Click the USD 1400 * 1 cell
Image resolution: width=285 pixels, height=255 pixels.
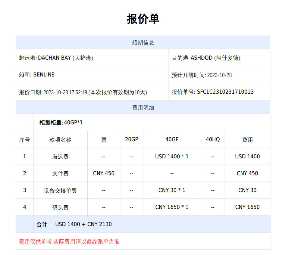(x=172, y=157)
